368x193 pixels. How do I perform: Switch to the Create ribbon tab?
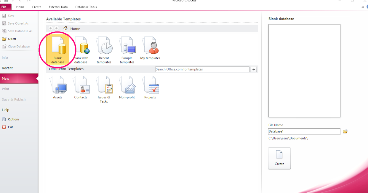point(36,7)
